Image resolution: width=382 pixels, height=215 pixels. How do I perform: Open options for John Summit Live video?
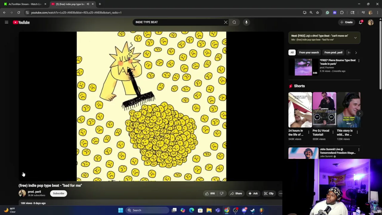[359, 150]
